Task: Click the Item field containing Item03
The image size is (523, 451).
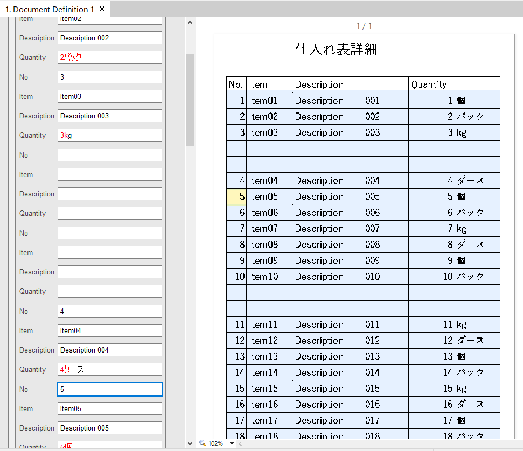Action: point(110,96)
